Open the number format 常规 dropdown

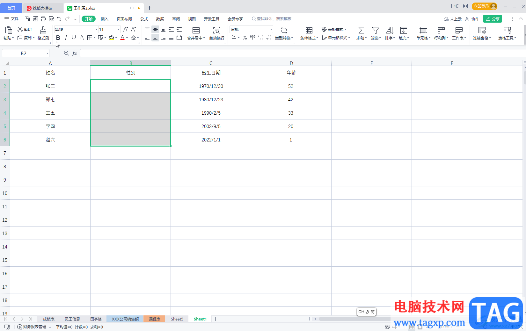[x=271, y=29]
